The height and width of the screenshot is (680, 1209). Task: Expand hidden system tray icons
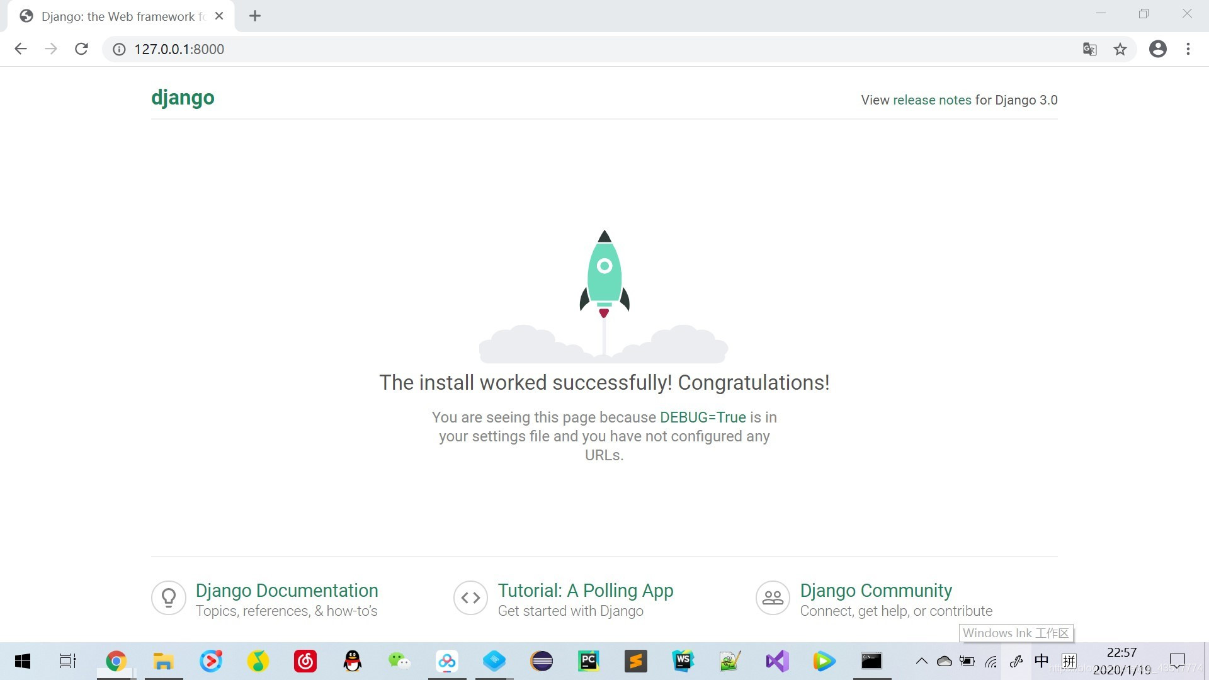921,660
